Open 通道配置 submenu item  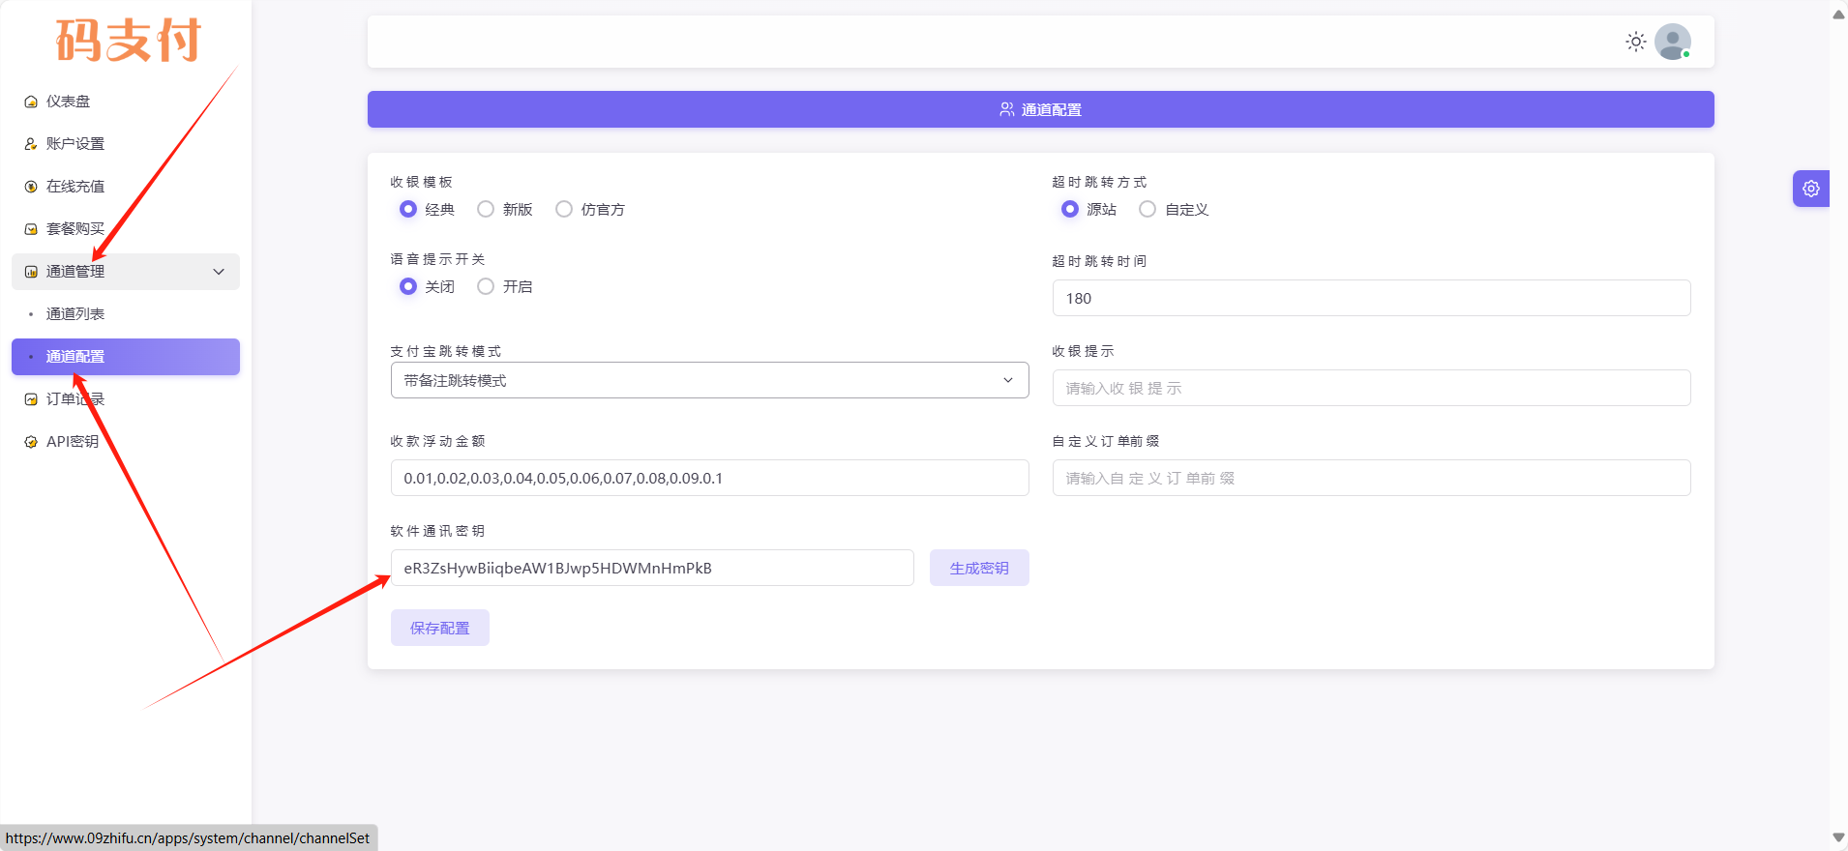pos(126,357)
